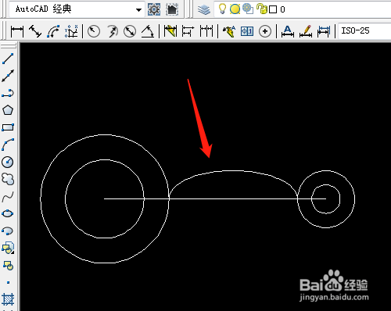The image size is (391, 311).
Task: Open the Insert Block tool
Action: click(x=8, y=248)
